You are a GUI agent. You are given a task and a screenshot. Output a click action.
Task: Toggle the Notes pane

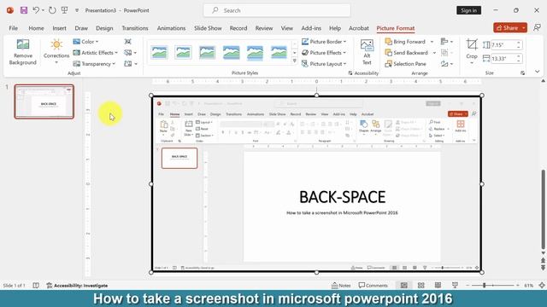click(341, 286)
